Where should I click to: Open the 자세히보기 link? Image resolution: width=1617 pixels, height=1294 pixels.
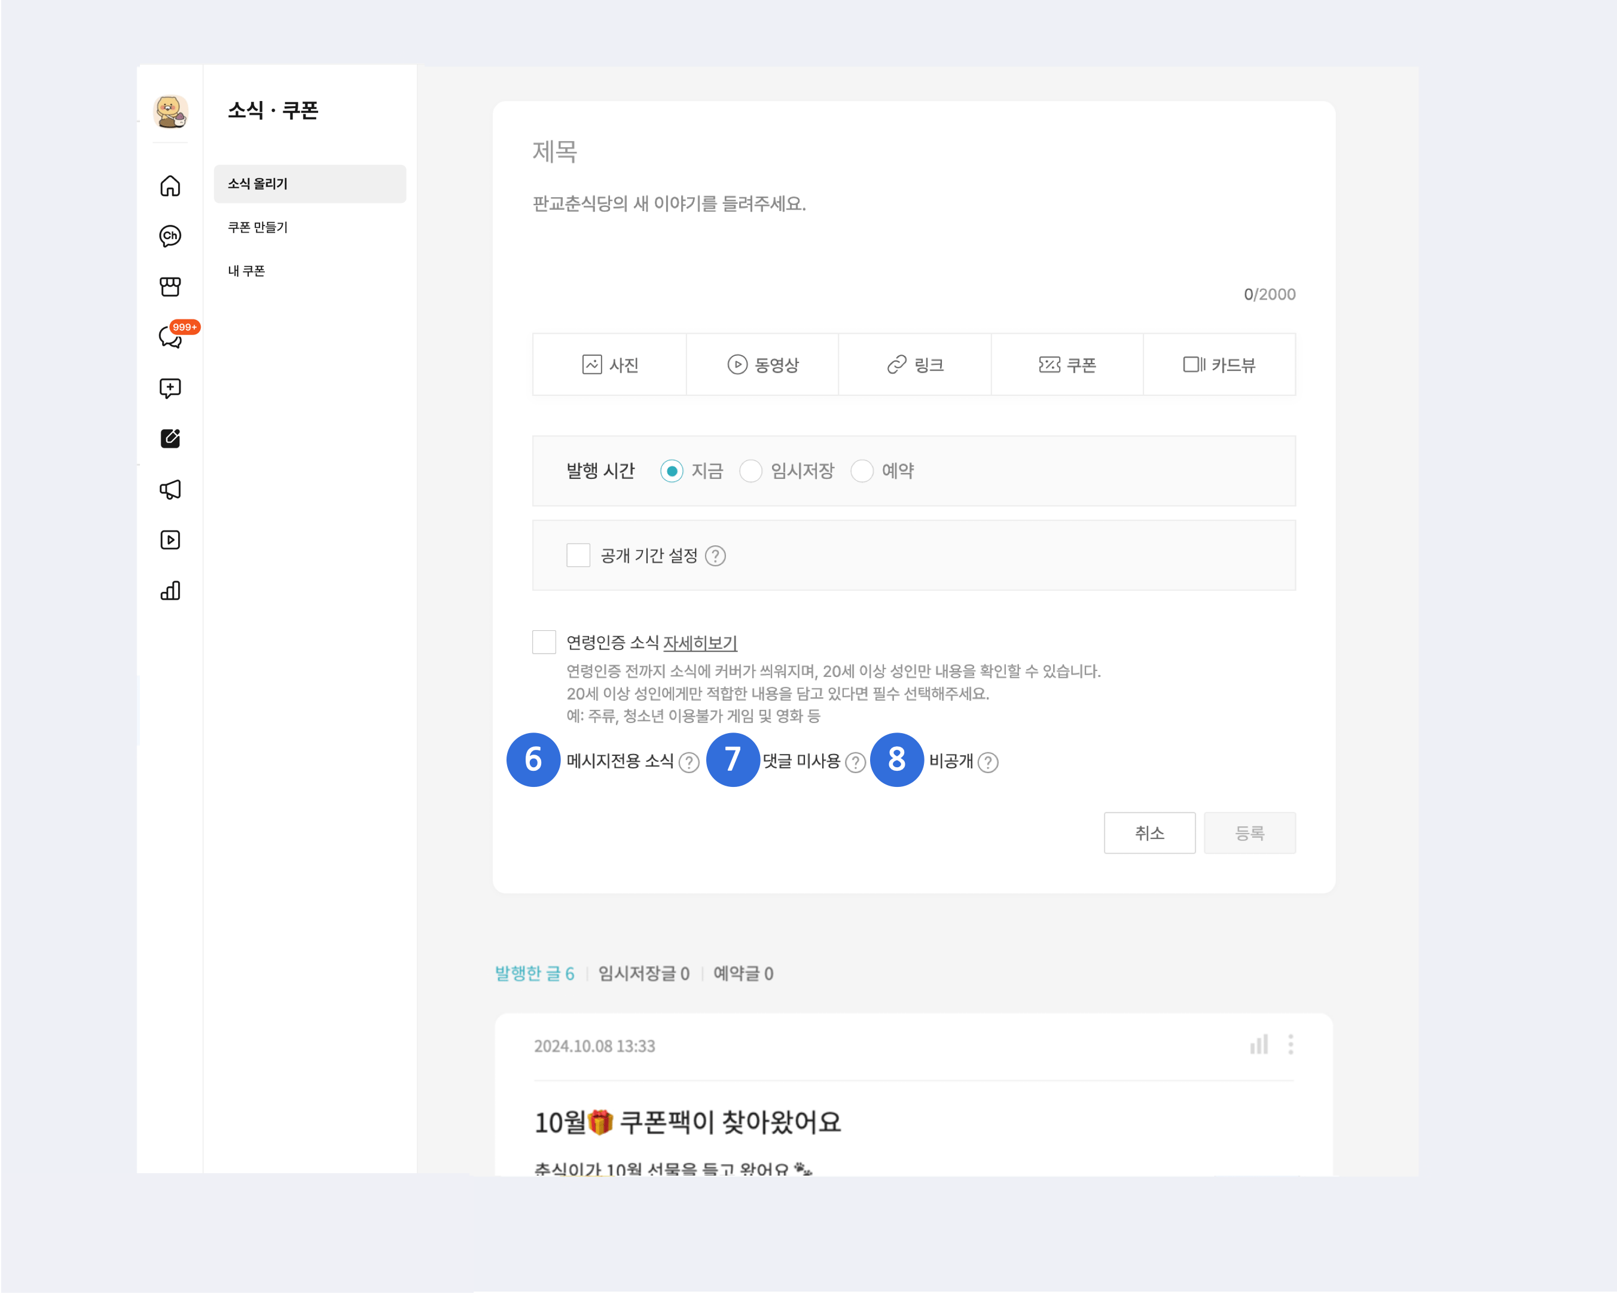pyautogui.click(x=700, y=643)
